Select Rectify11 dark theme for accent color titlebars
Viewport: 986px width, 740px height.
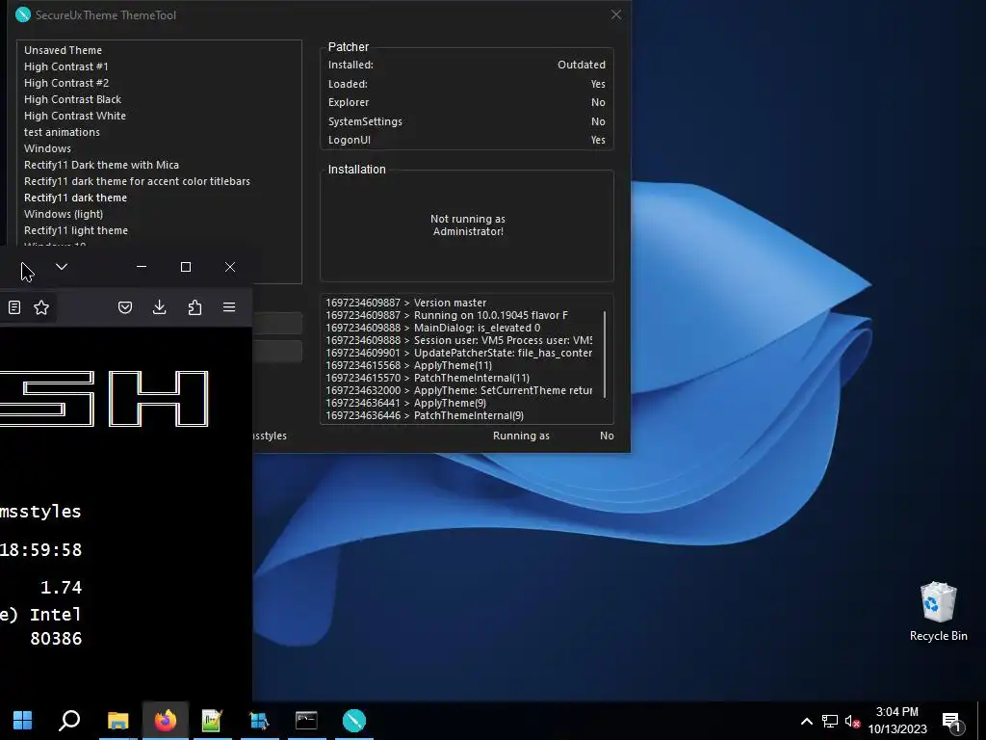(137, 180)
